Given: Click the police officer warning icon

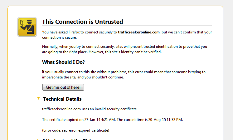Looking at the screenshot, I should [27, 27].
